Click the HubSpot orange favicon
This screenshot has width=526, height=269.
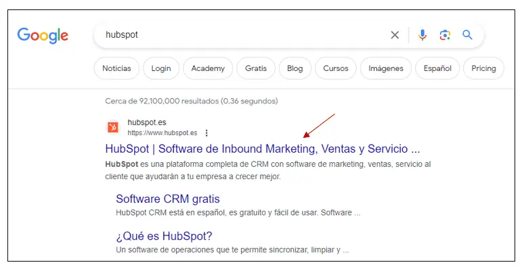click(x=113, y=127)
